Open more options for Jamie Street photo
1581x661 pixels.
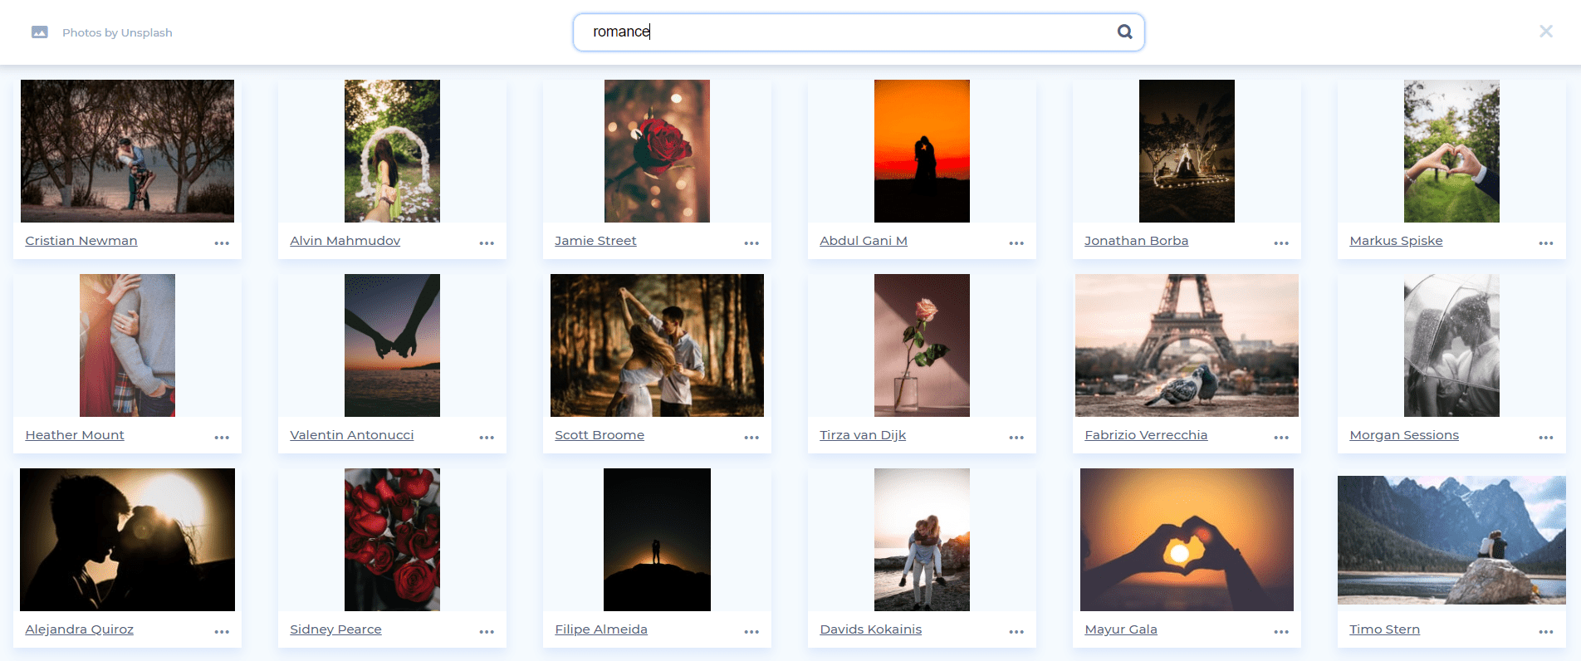[751, 243]
